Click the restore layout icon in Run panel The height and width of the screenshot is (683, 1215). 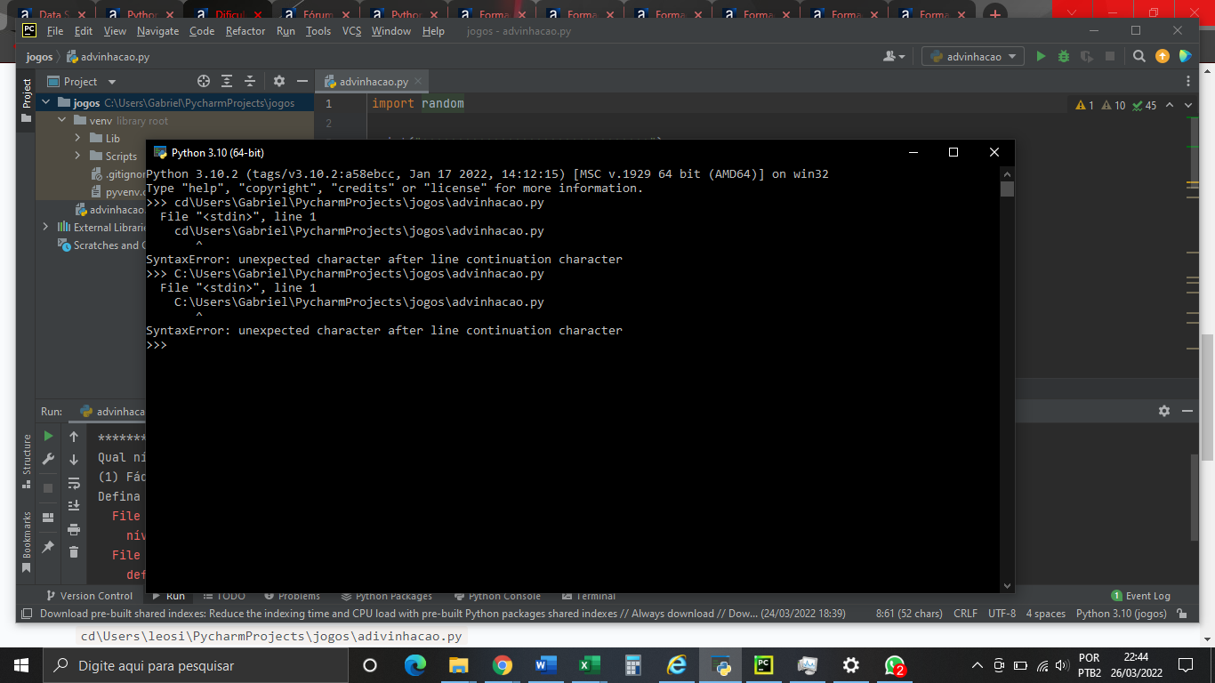coord(49,518)
